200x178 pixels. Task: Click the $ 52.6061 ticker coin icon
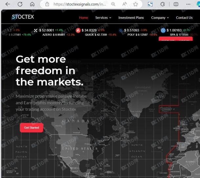click(x=36, y=30)
